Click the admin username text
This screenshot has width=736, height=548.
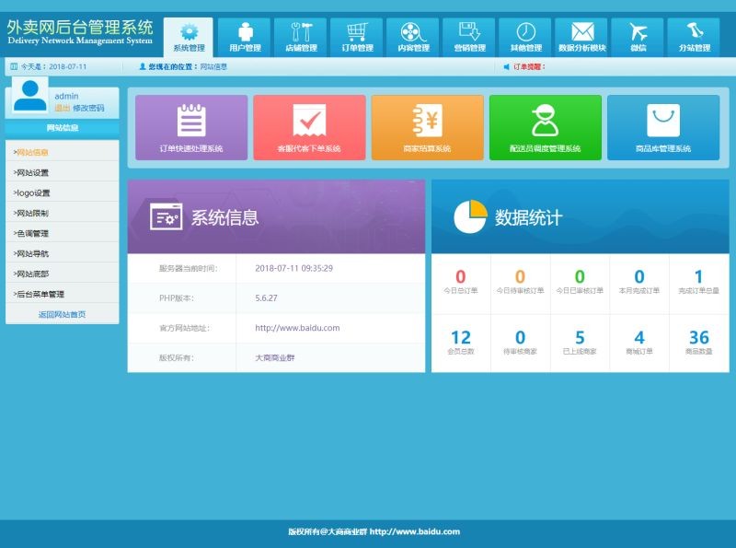point(66,96)
